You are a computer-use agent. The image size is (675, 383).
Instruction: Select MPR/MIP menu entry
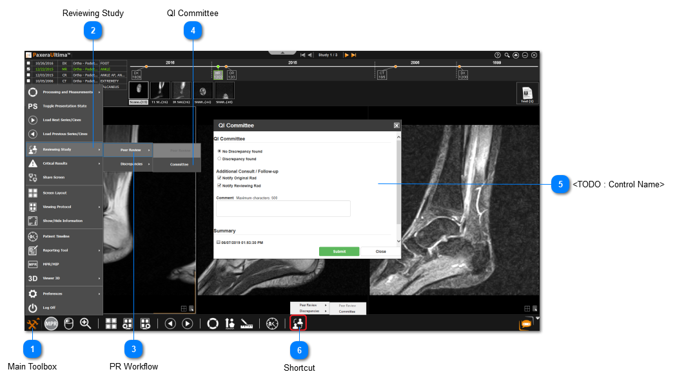[64, 265]
